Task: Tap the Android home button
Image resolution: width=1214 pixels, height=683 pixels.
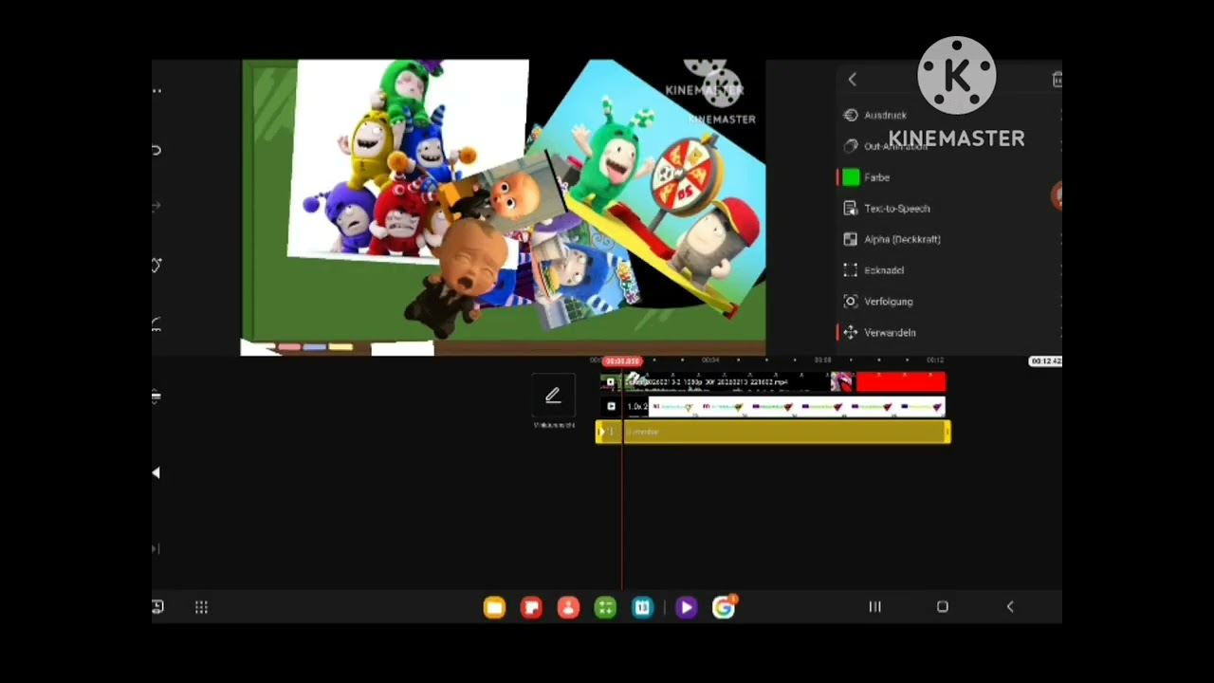Action: point(943,607)
